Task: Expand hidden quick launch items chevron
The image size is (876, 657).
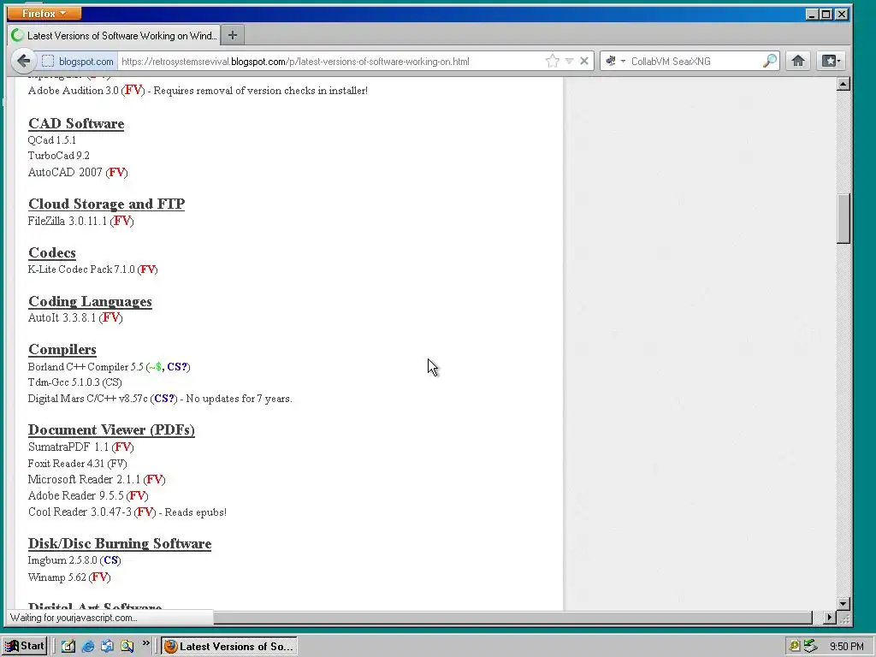Action: coord(145,643)
